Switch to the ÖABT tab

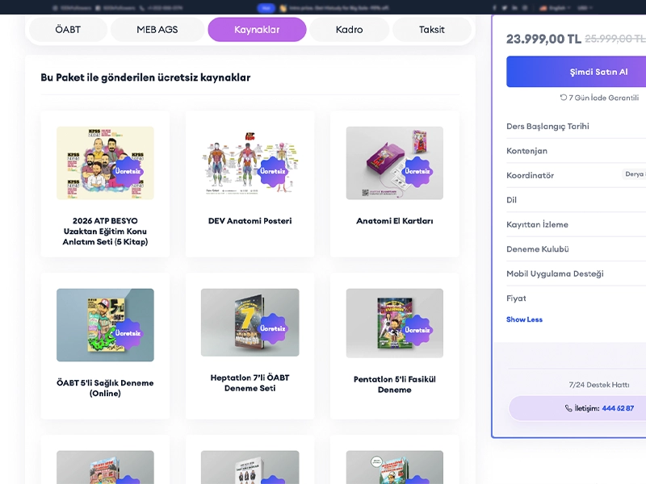(68, 30)
